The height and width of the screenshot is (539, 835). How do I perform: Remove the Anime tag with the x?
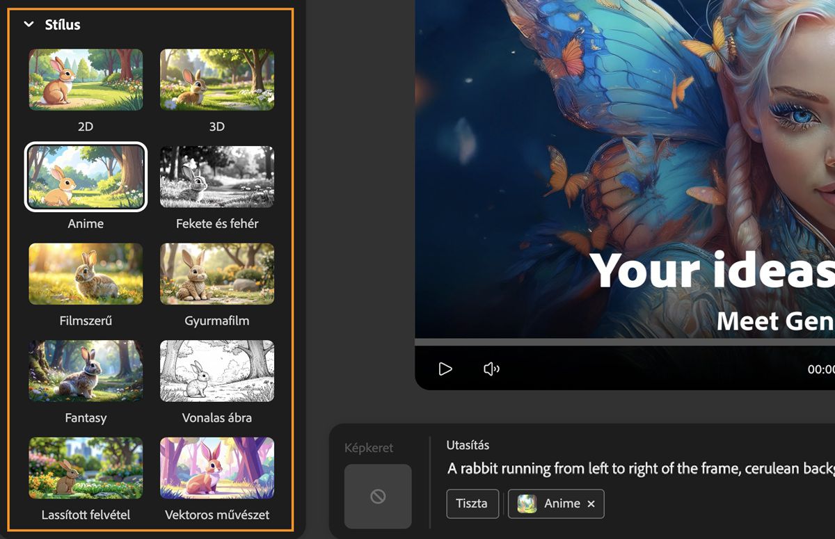(591, 504)
